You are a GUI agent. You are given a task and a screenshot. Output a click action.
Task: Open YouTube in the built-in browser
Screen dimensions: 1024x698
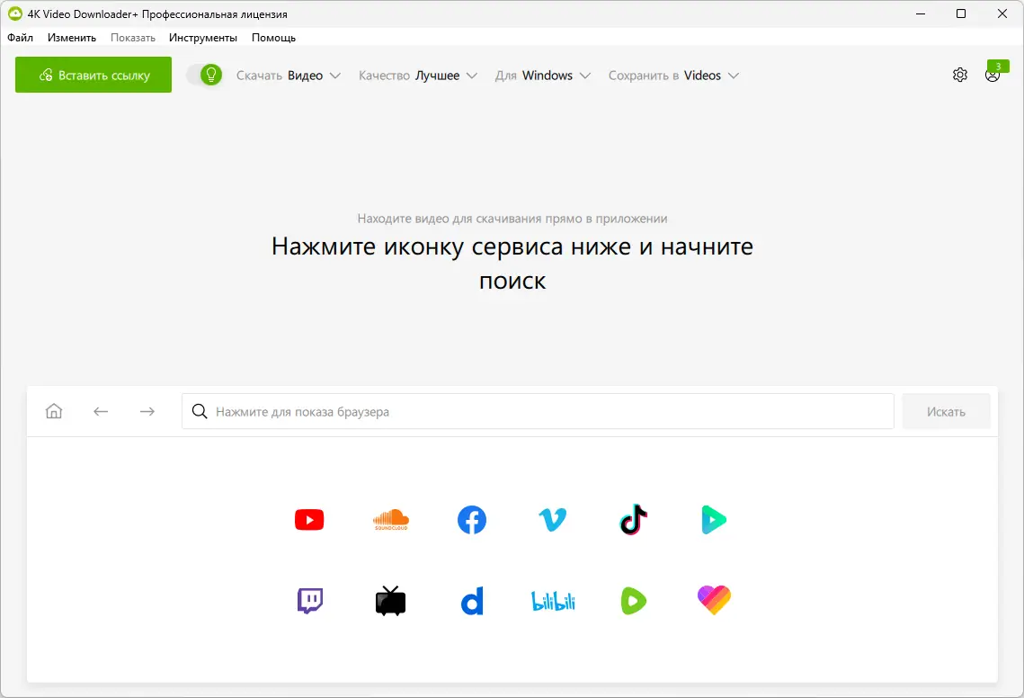309,519
